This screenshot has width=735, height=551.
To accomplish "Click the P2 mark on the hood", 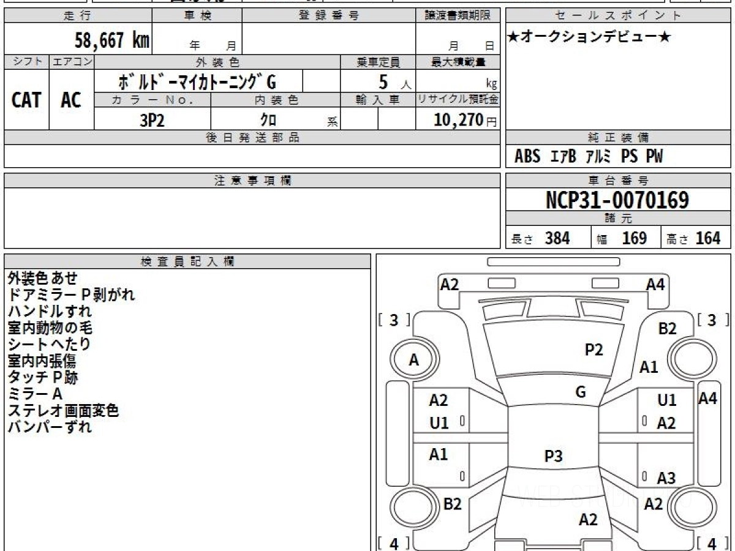I will pyautogui.click(x=594, y=350).
